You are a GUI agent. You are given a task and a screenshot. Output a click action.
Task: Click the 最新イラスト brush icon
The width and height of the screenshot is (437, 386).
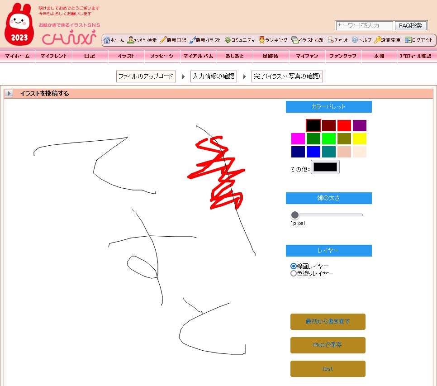pos(192,40)
